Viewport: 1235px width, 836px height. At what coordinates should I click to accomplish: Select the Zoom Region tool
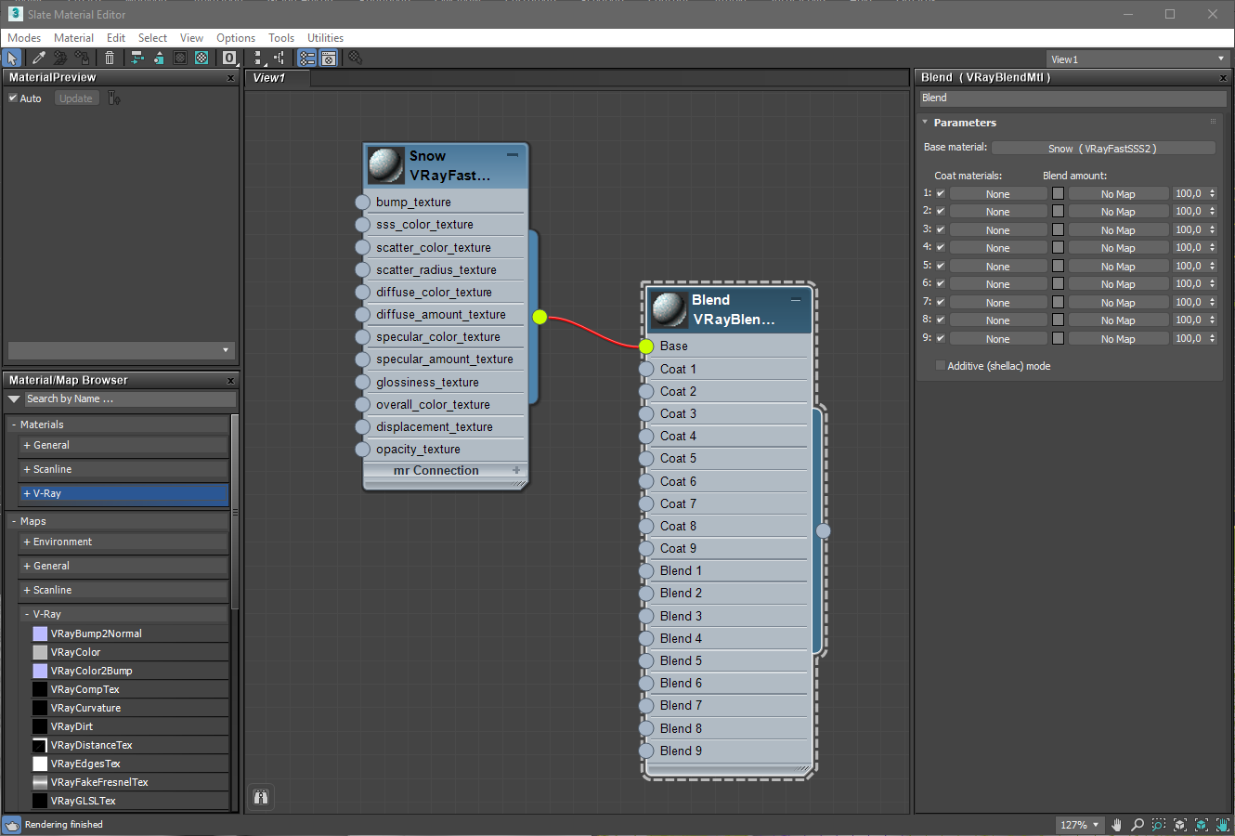(x=1159, y=825)
